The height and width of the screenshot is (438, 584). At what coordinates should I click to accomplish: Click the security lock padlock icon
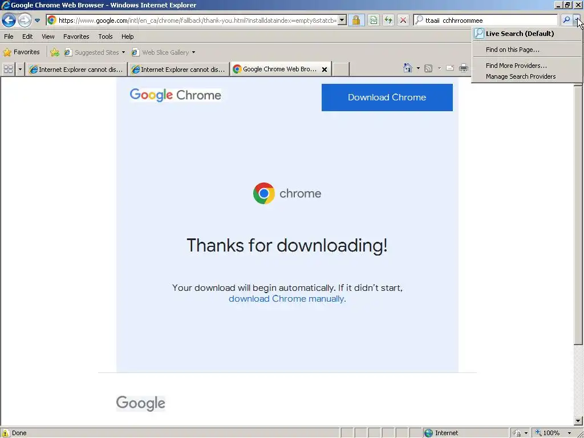[356, 20]
